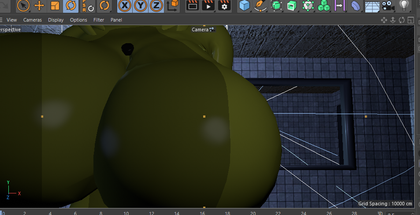
Task: Activate the Move tool
Action: tap(39, 6)
